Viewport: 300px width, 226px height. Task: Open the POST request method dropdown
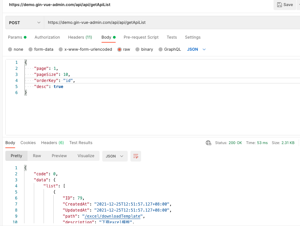click(24, 22)
